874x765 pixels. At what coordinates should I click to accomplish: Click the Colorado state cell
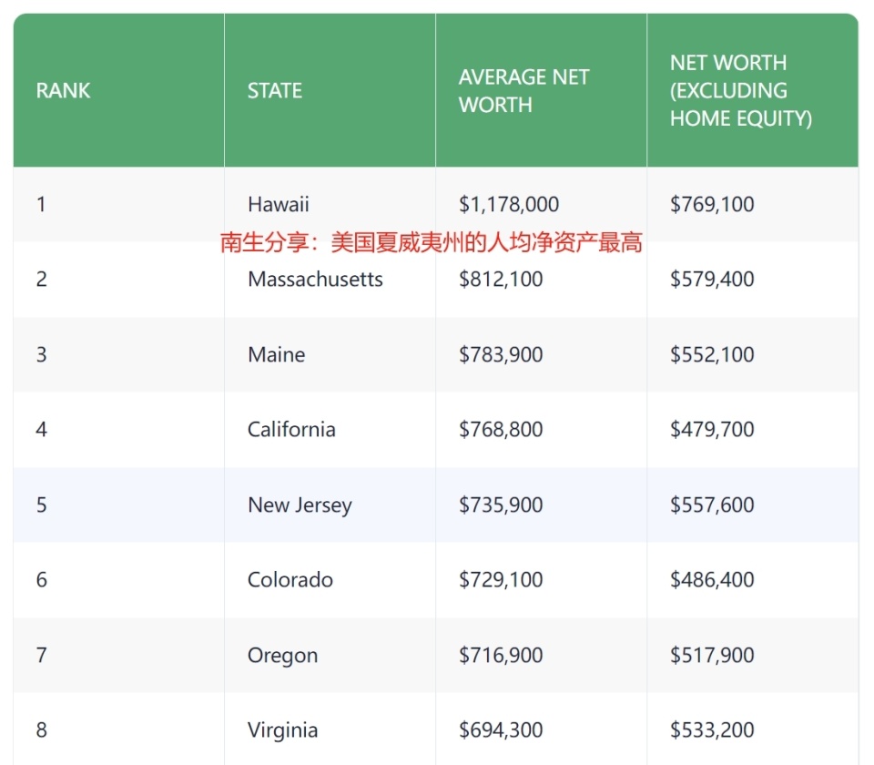(290, 580)
